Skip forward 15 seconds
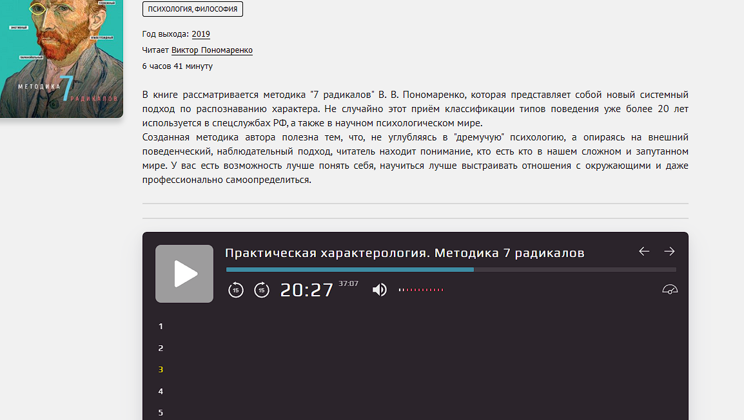The image size is (744, 420). (x=261, y=290)
